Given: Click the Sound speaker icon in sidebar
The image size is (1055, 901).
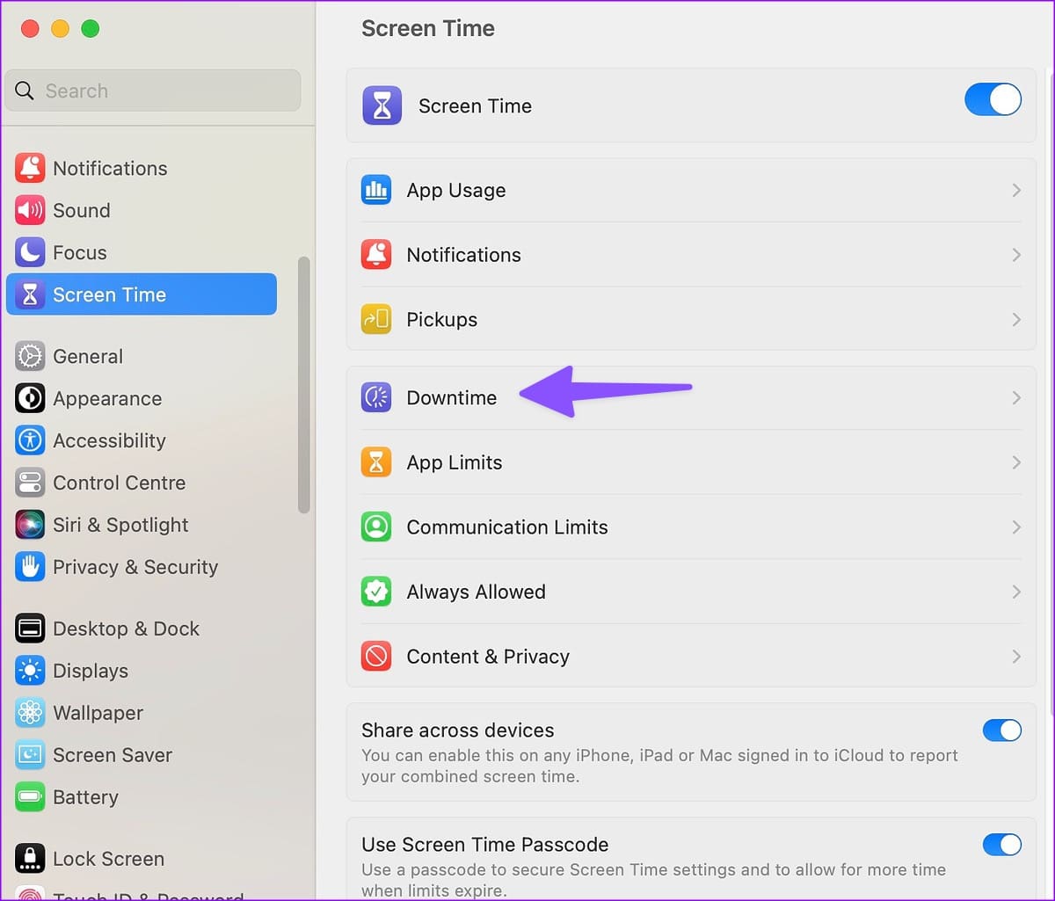Looking at the screenshot, I should point(30,210).
